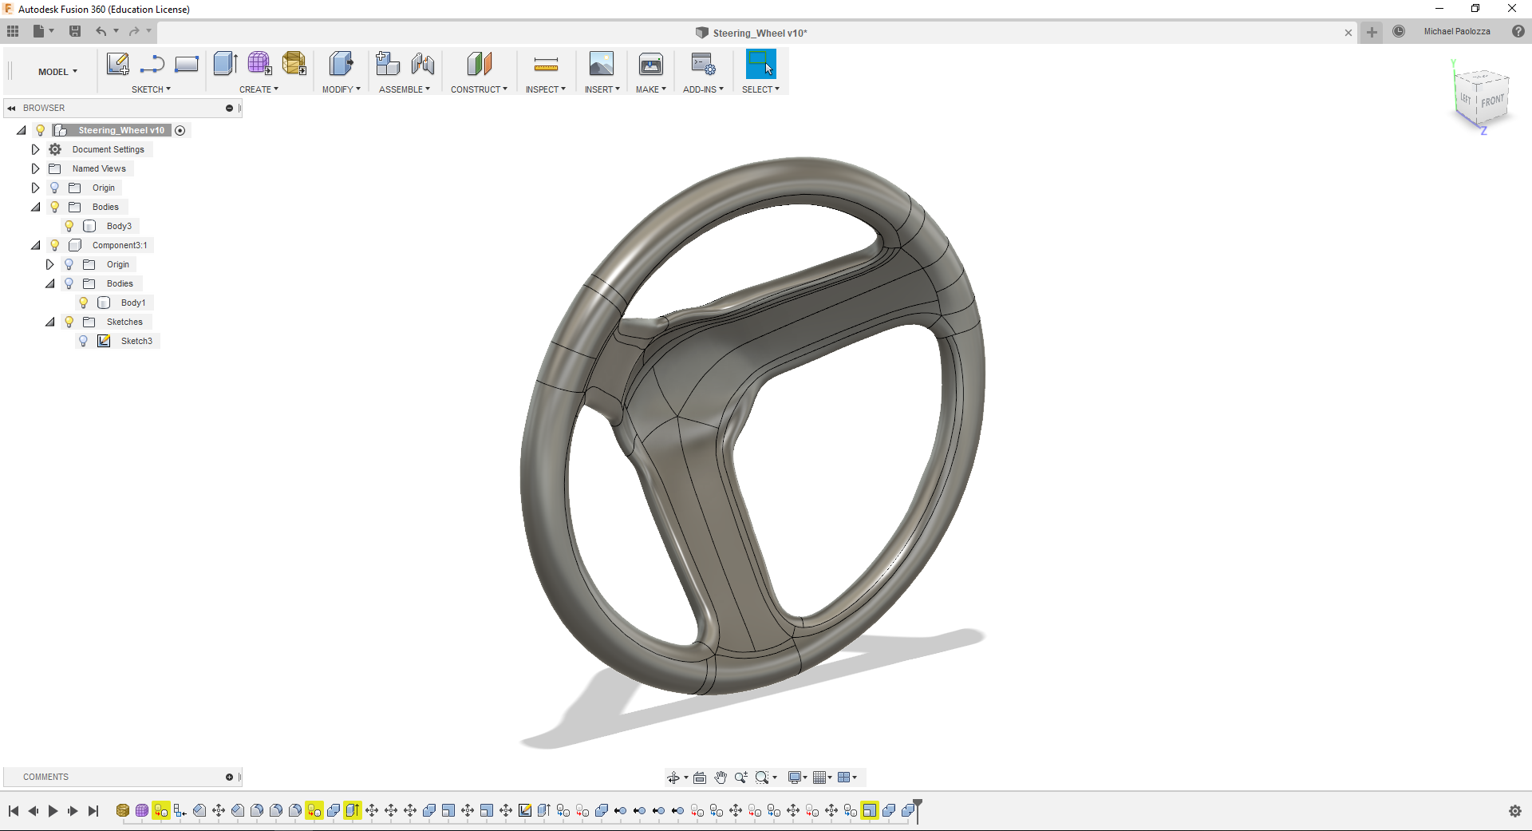Open the MODEL workspace dropdown

pyautogui.click(x=57, y=72)
